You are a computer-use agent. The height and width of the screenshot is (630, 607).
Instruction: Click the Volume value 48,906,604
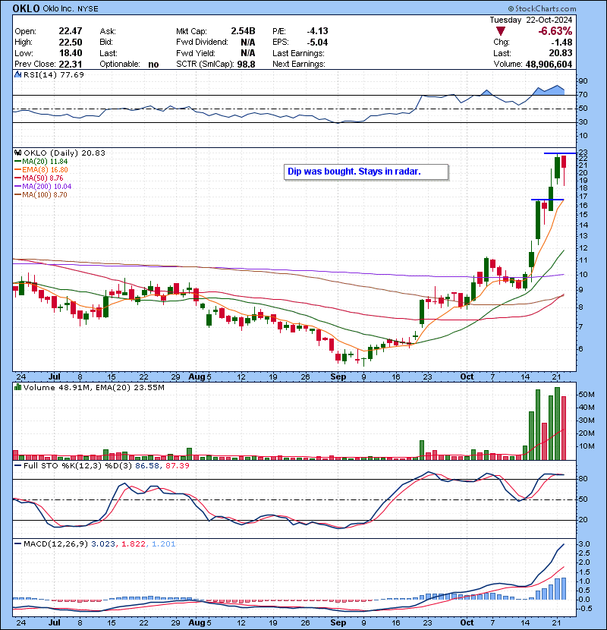pos(549,65)
